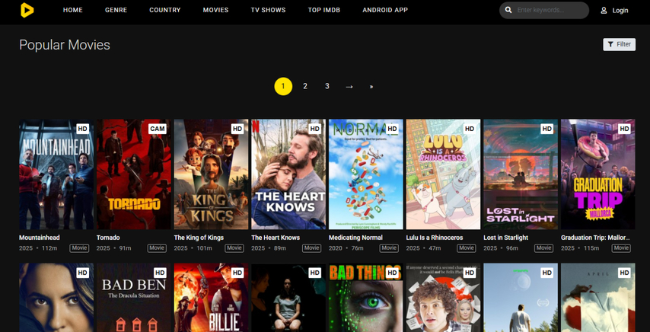This screenshot has height=332, width=650.
Task: Click the HD badge on Bad Things poster
Action: point(392,273)
